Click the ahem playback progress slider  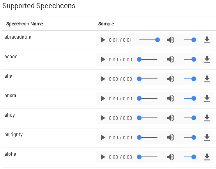tap(147, 98)
